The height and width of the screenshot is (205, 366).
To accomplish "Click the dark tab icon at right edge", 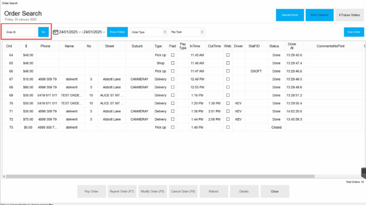I will 364,173.
